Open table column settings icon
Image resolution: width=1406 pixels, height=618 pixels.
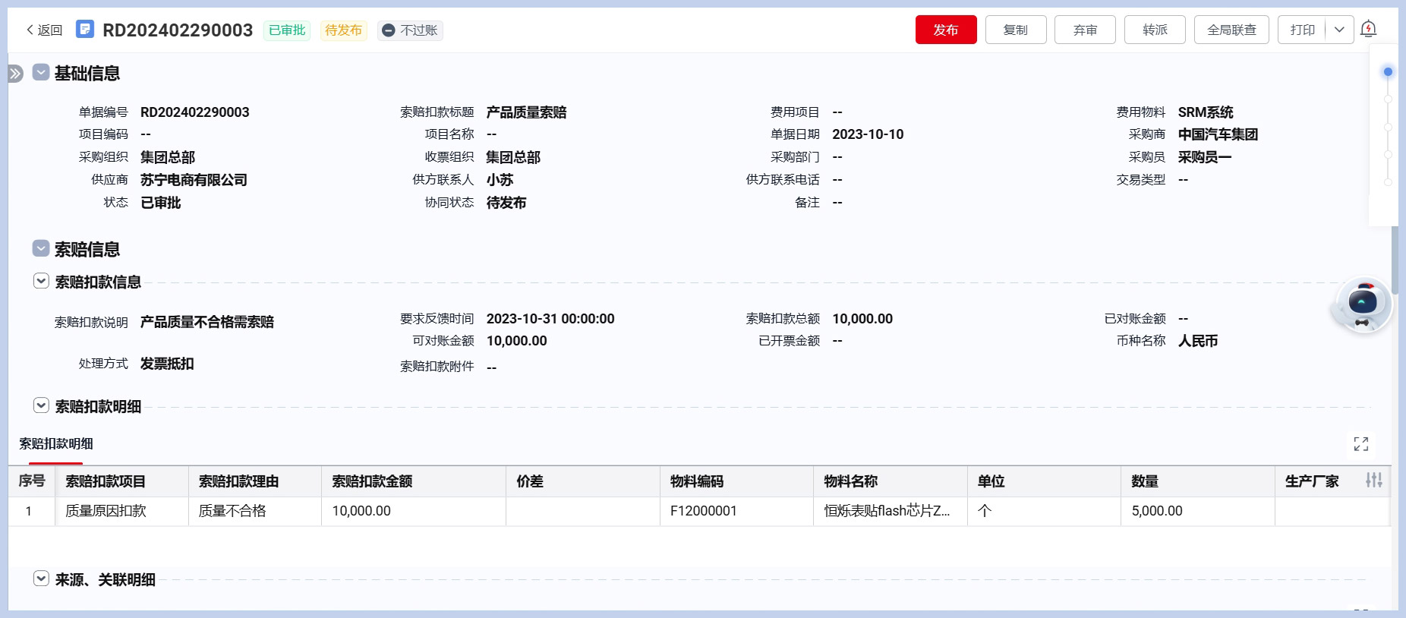[1373, 481]
